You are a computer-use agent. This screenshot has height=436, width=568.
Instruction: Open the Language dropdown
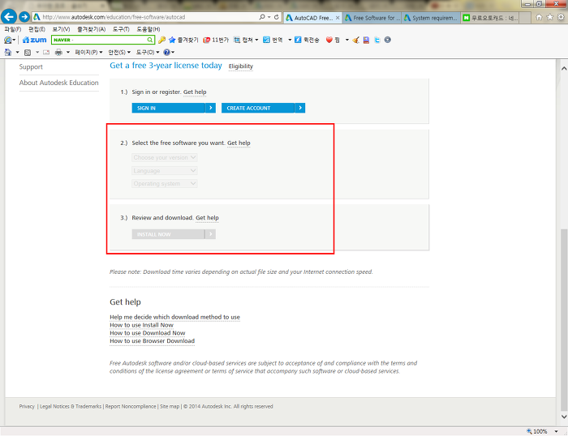(165, 170)
